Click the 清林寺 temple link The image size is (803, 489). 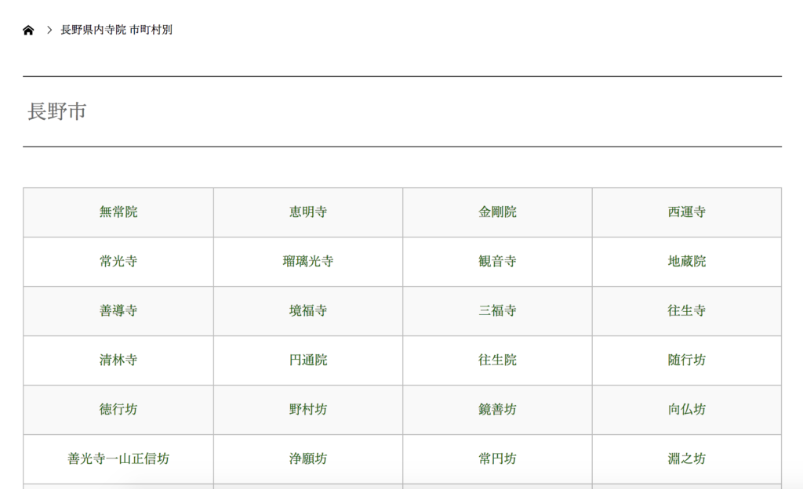point(118,360)
